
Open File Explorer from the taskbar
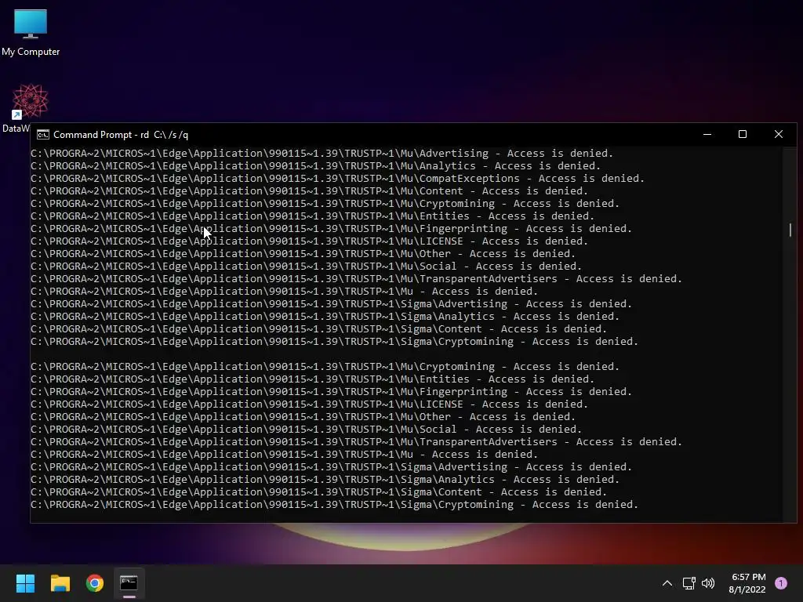point(60,583)
